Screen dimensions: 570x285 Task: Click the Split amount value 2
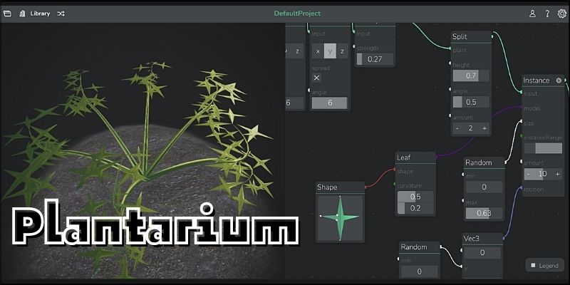pos(471,128)
